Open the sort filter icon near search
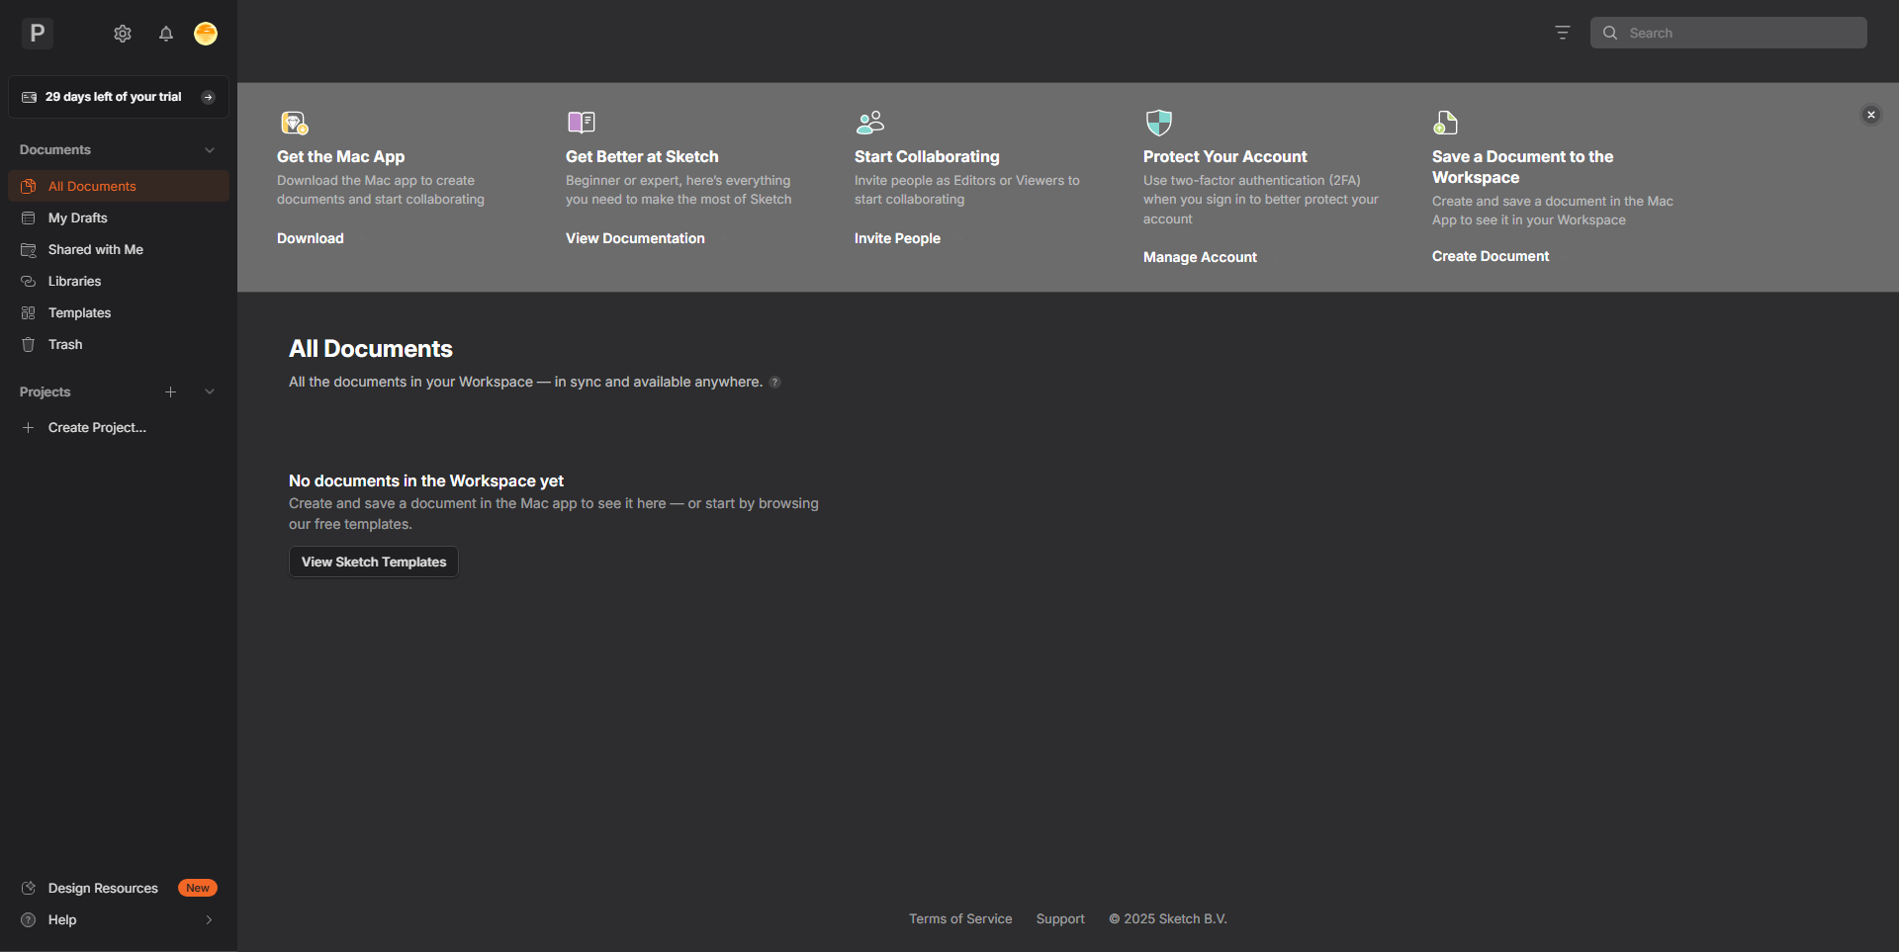Screen dimensions: 1899x952 [1563, 33]
